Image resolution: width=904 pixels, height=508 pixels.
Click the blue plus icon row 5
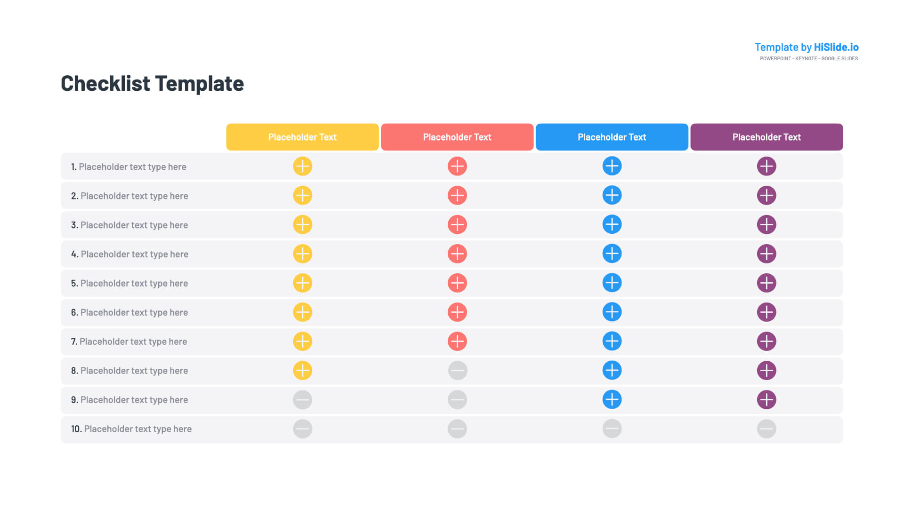(611, 282)
